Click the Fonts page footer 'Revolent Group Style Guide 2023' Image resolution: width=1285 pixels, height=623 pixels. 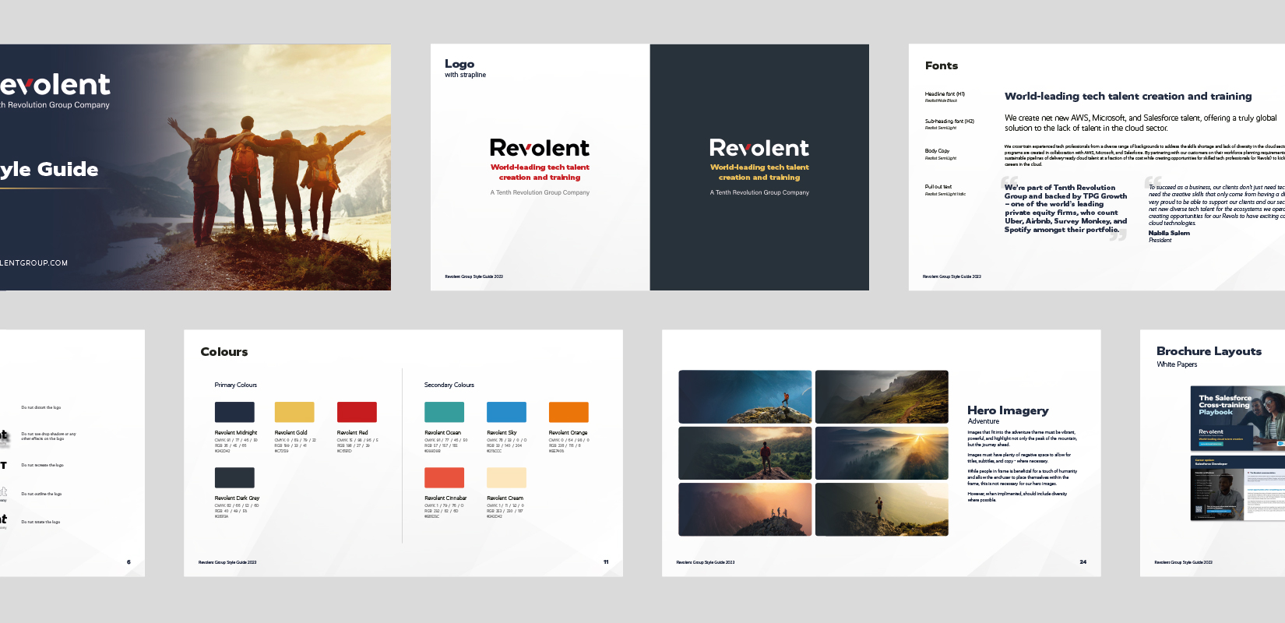952,276
